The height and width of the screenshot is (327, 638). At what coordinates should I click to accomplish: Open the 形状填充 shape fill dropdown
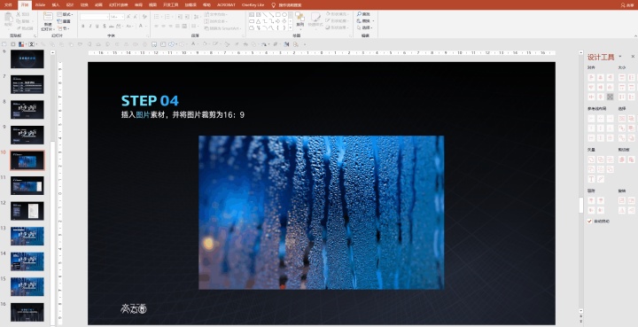tap(337, 14)
